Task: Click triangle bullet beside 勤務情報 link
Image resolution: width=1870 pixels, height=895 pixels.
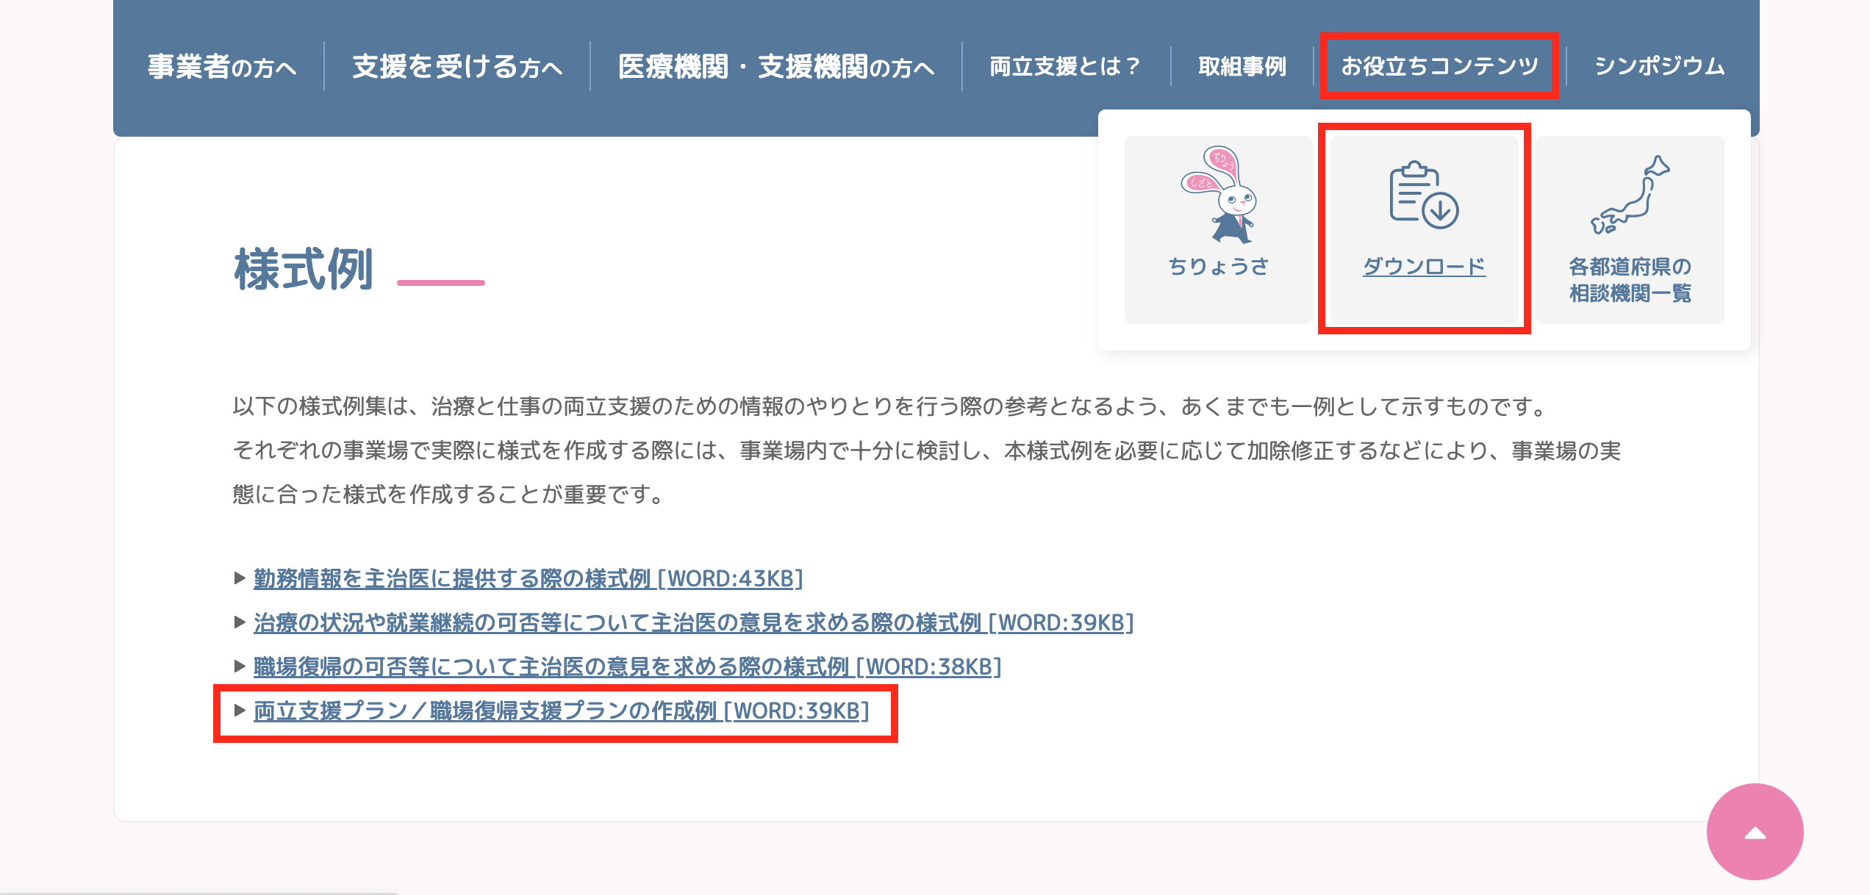Action: [x=239, y=578]
